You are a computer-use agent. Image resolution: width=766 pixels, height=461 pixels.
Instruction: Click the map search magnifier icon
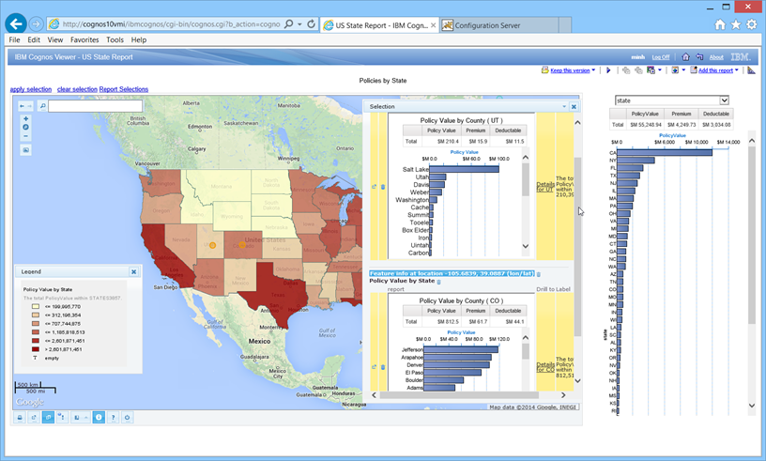coord(42,105)
